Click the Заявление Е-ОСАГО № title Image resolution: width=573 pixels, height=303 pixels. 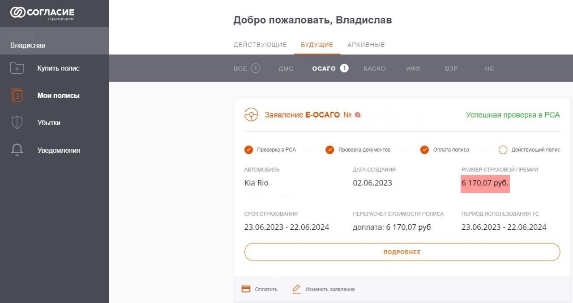(x=308, y=115)
